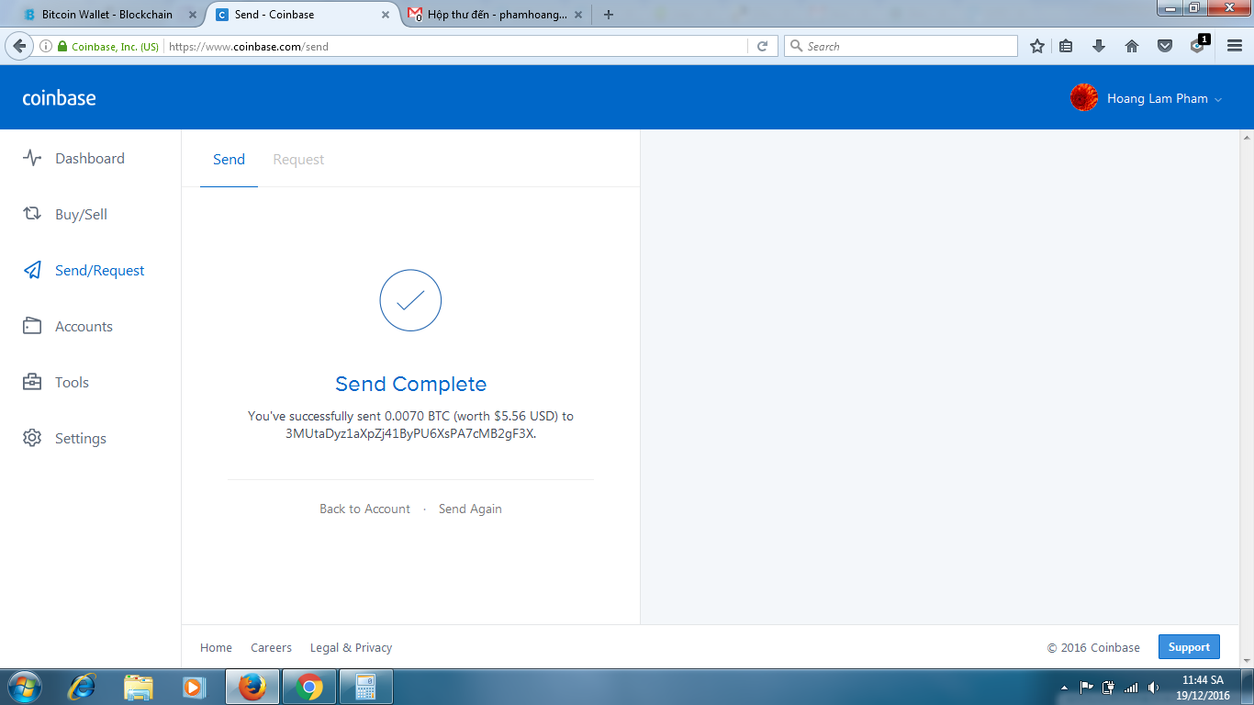Select the Send - Coinbase browser tab
This screenshot has width=1254, height=705.
coord(303,15)
